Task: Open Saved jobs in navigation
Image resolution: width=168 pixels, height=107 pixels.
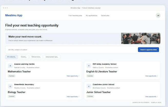Action: point(105,16)
